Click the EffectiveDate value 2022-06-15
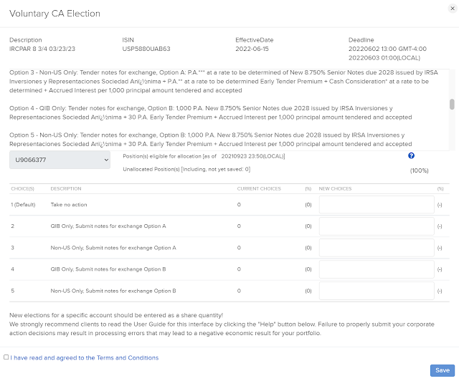459x381 pixels. point(255,49)
